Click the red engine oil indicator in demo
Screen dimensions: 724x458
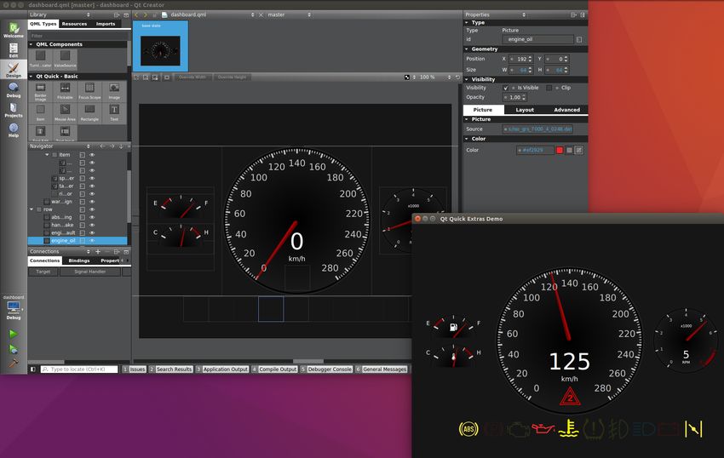point(543,429)
